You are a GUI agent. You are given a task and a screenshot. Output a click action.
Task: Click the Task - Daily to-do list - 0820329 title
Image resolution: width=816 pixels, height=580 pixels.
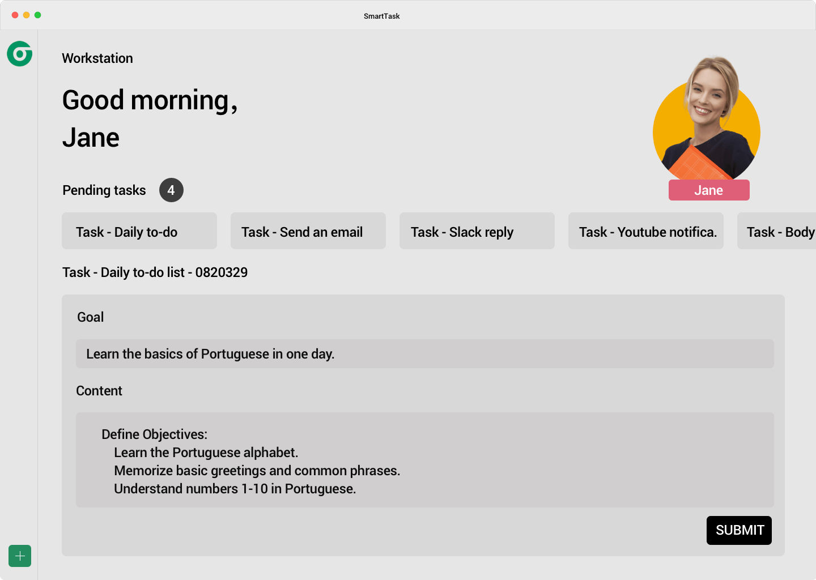(x=155, y=272)
